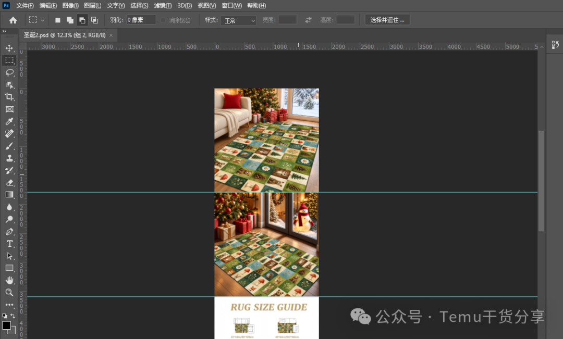Select the Zoom tool

pos(9,292)
